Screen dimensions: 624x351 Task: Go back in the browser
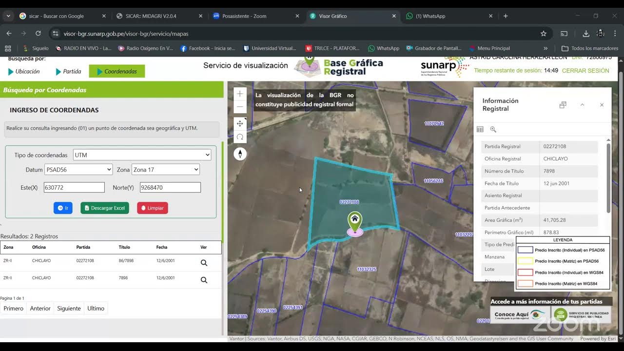pyautogui.click(x=9, y=34)
